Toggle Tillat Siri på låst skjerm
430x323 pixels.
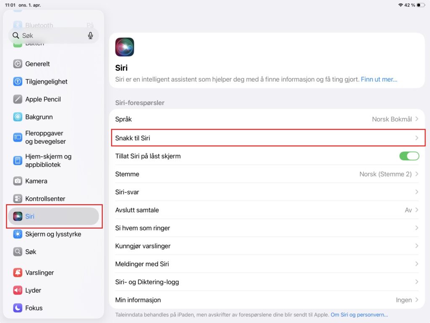pyautogui.click(x=409, y=156)
